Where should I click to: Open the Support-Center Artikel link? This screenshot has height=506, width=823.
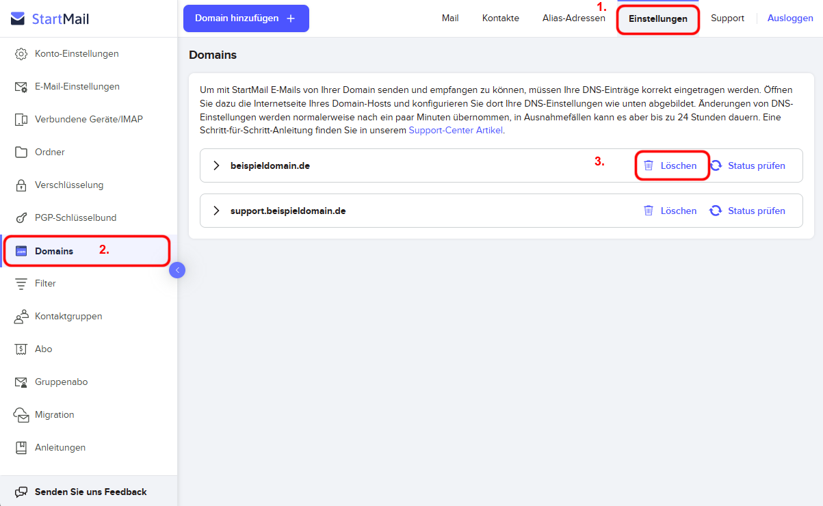(x=456, y=130)
